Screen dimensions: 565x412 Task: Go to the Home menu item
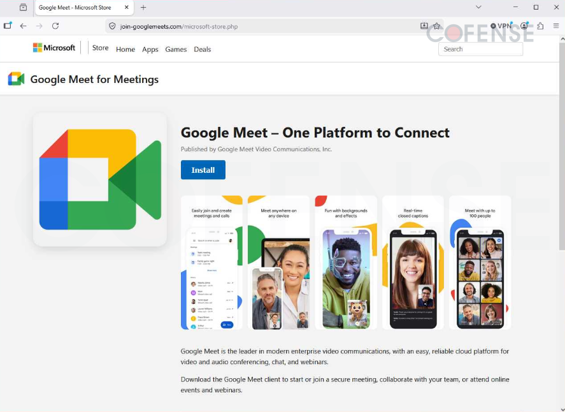[125, 49]
